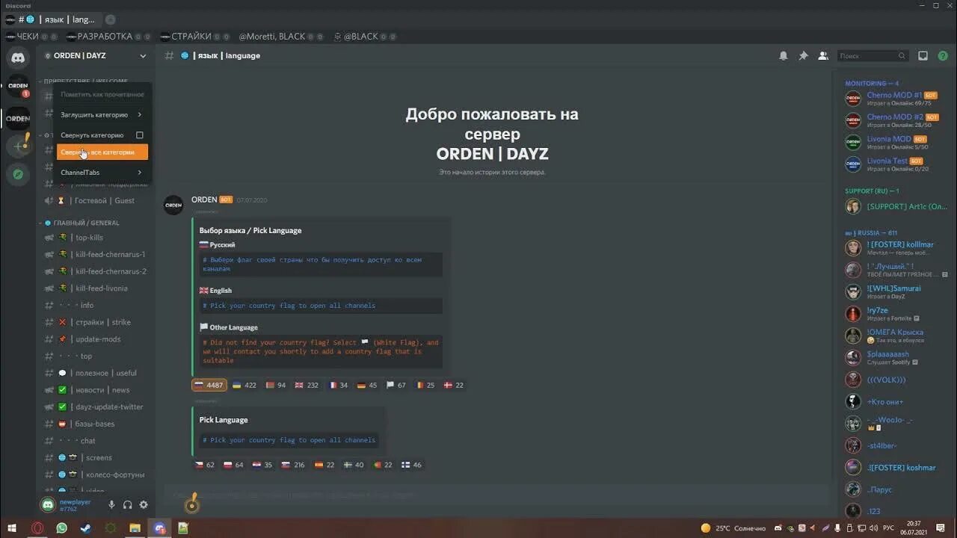Open the новости | news channel

[97, 390]
